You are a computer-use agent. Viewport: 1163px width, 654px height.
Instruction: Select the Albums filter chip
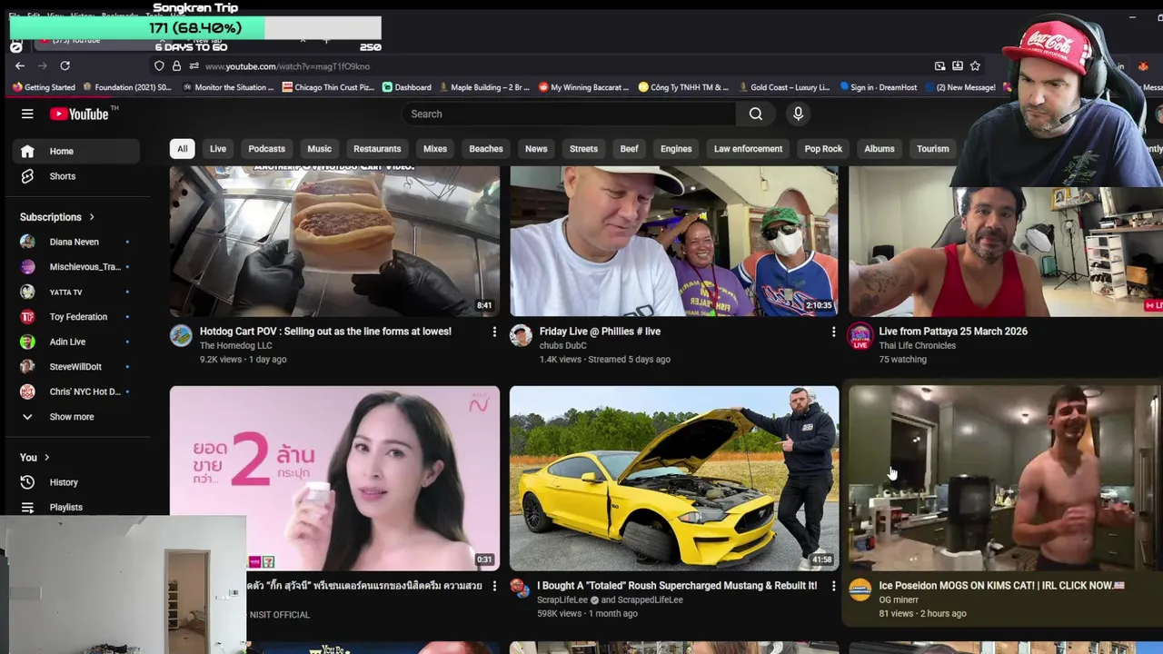(x=880, y=149)
